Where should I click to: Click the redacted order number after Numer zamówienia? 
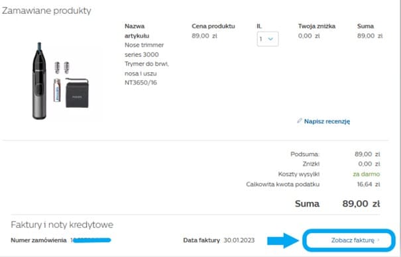[x=91, y=240]
